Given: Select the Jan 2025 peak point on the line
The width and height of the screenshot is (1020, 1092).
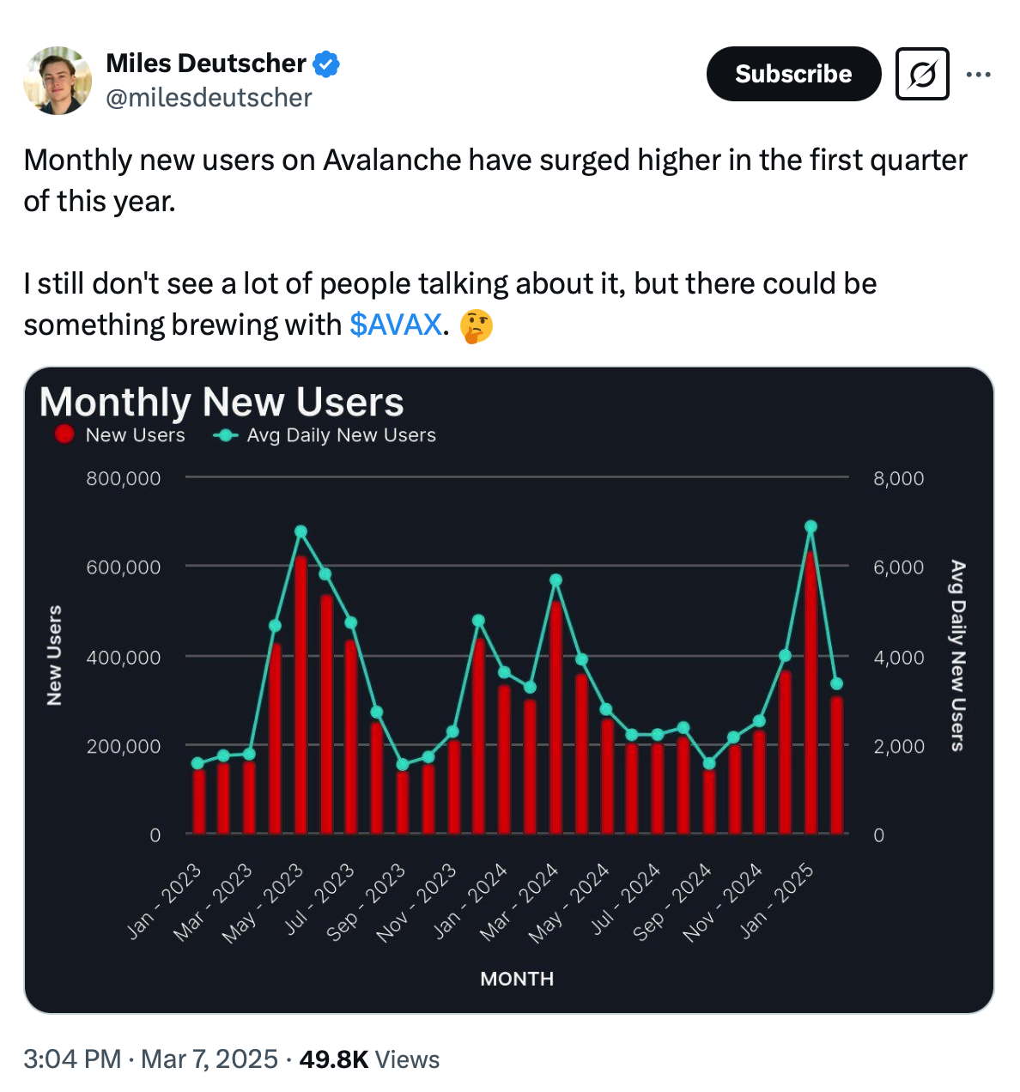Looking at the screenshot, I should click(x=811, y=526).
